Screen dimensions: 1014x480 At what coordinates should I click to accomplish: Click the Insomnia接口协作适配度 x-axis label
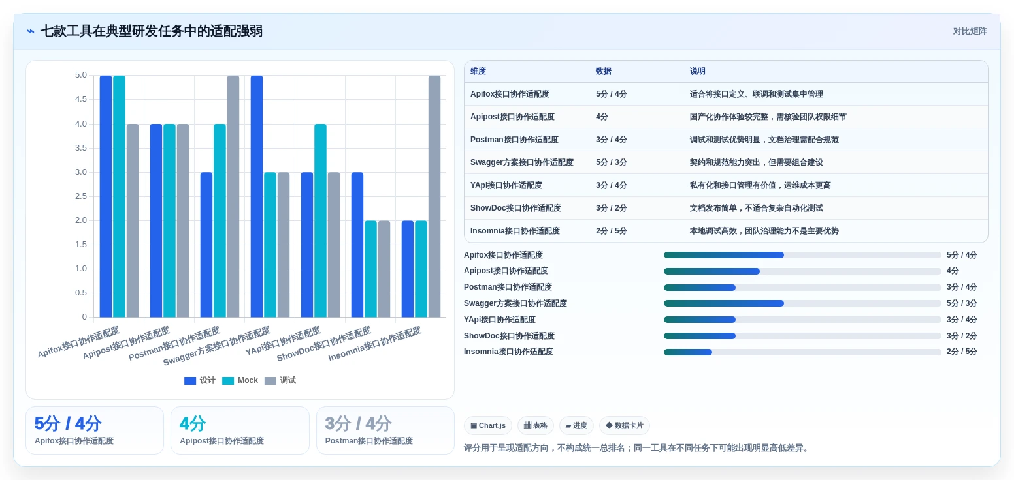point(375,344)
